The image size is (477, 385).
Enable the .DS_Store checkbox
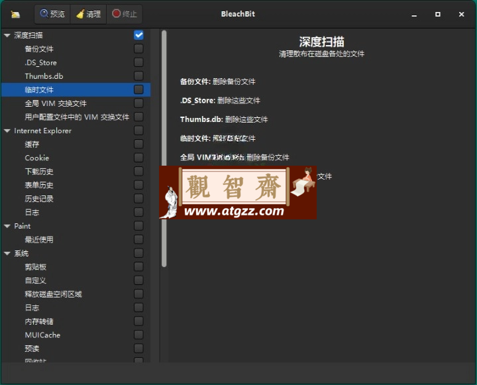point(138,62)
